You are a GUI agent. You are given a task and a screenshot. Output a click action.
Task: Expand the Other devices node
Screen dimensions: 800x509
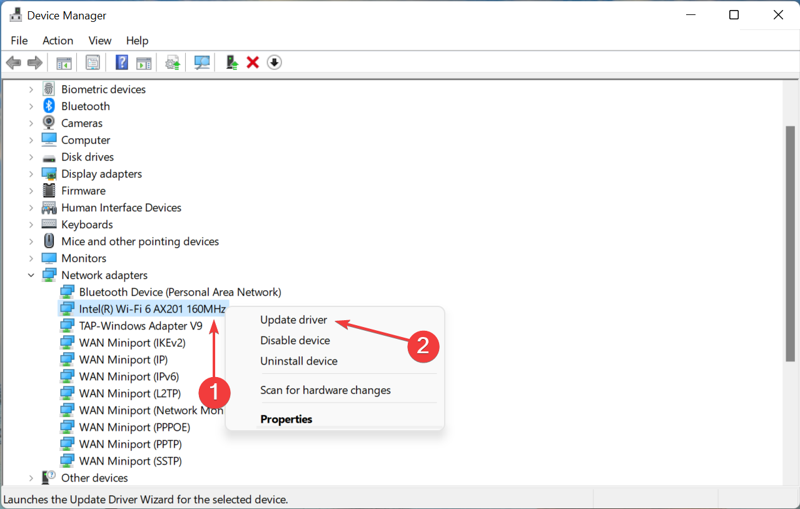click(31, 478)
